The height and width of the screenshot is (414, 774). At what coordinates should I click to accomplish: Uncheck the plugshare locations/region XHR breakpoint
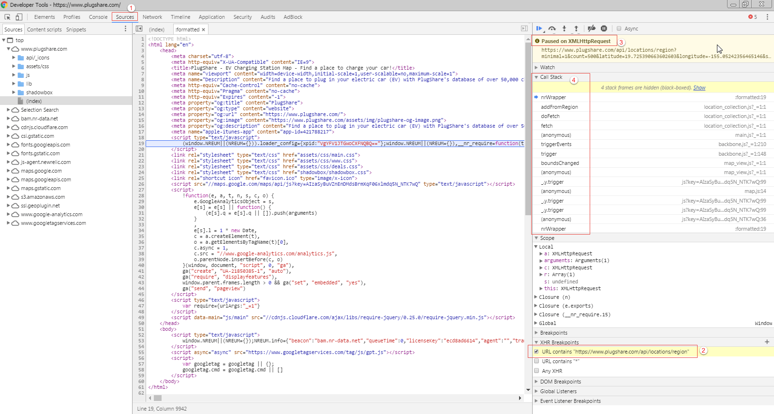pyautogui.click(x=536, y=352)
